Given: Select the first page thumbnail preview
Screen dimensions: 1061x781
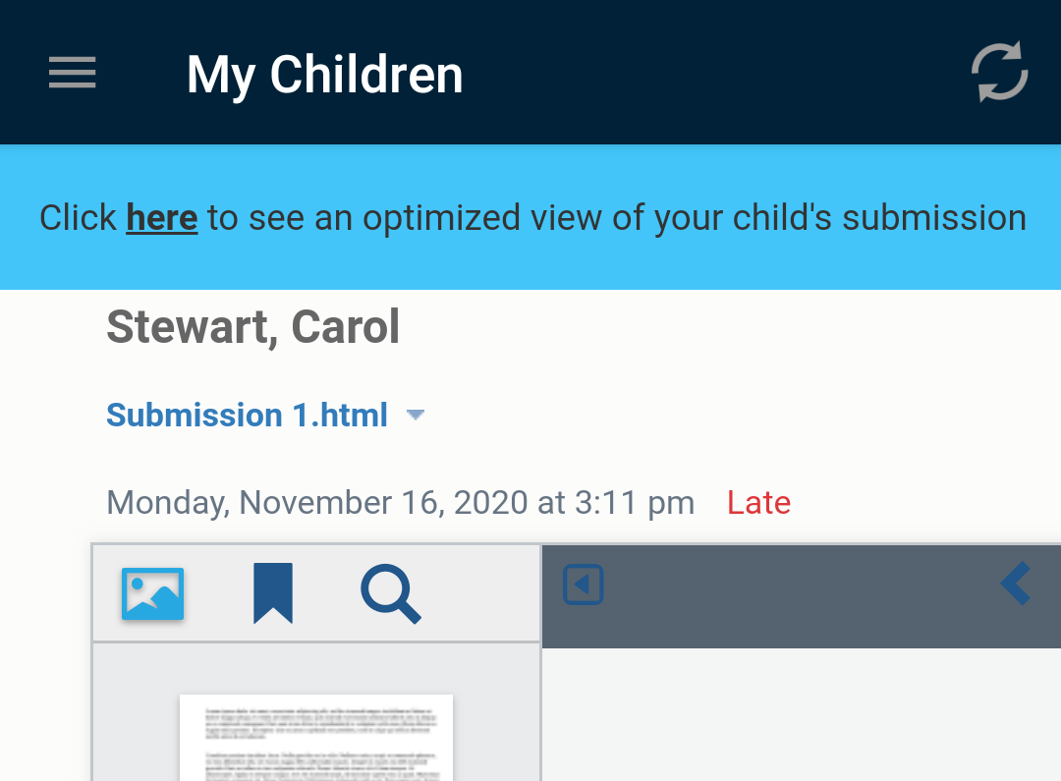Looking at the screenshot, I should pos(315,738).
